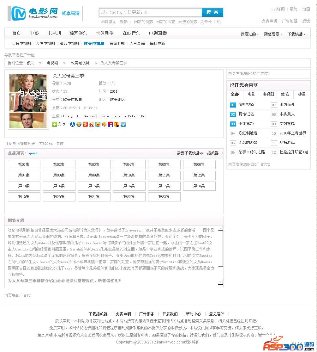Click the 电影网 site logo
The image size is (317, 352).
pyautogui.click(x=35, y=14)
